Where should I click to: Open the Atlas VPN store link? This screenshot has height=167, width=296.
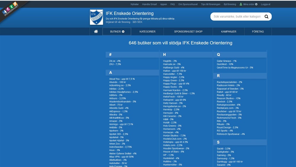121,157
